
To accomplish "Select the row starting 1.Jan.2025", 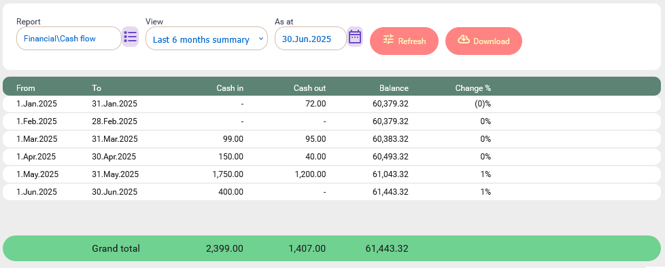I will 332,104.
